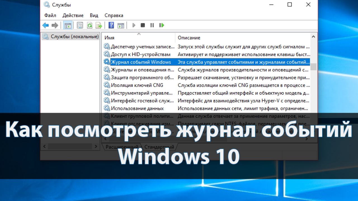The width and height of the screenshot is (358, 201).
Task: Click gear icon beside Службы (локальные) node
Action: 46,37
